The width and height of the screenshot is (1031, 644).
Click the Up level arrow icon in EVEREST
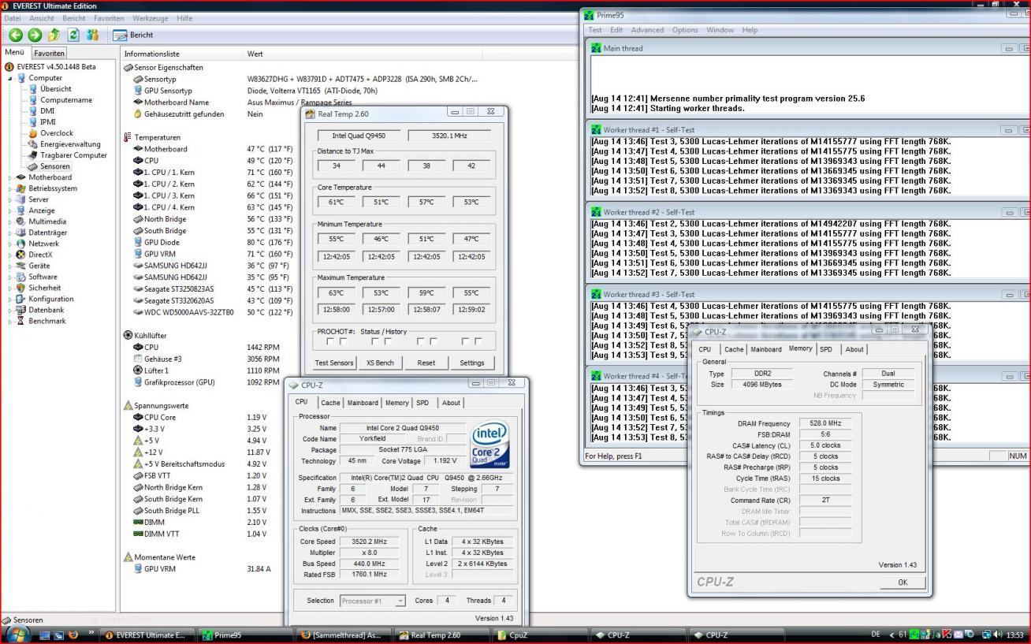54,35
